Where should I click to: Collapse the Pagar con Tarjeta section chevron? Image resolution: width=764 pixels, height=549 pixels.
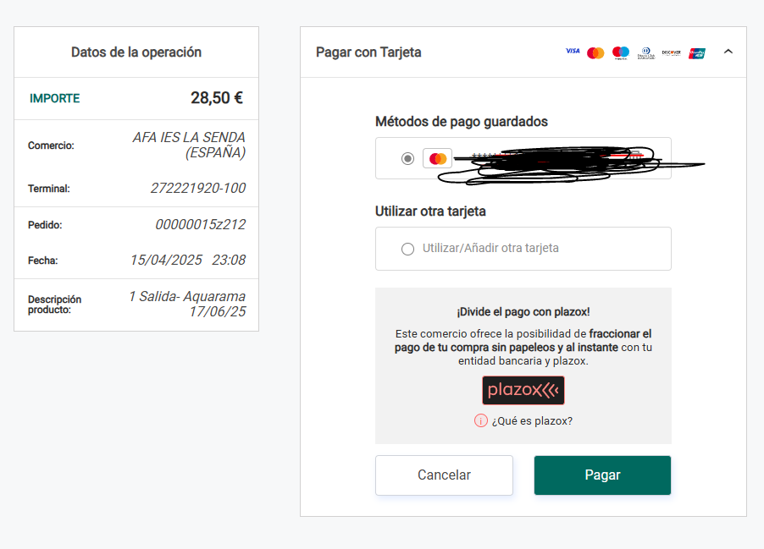[x=728, y=52]
